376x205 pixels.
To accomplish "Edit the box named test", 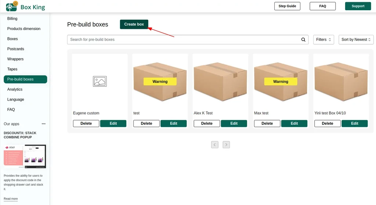I will point(174,123).
